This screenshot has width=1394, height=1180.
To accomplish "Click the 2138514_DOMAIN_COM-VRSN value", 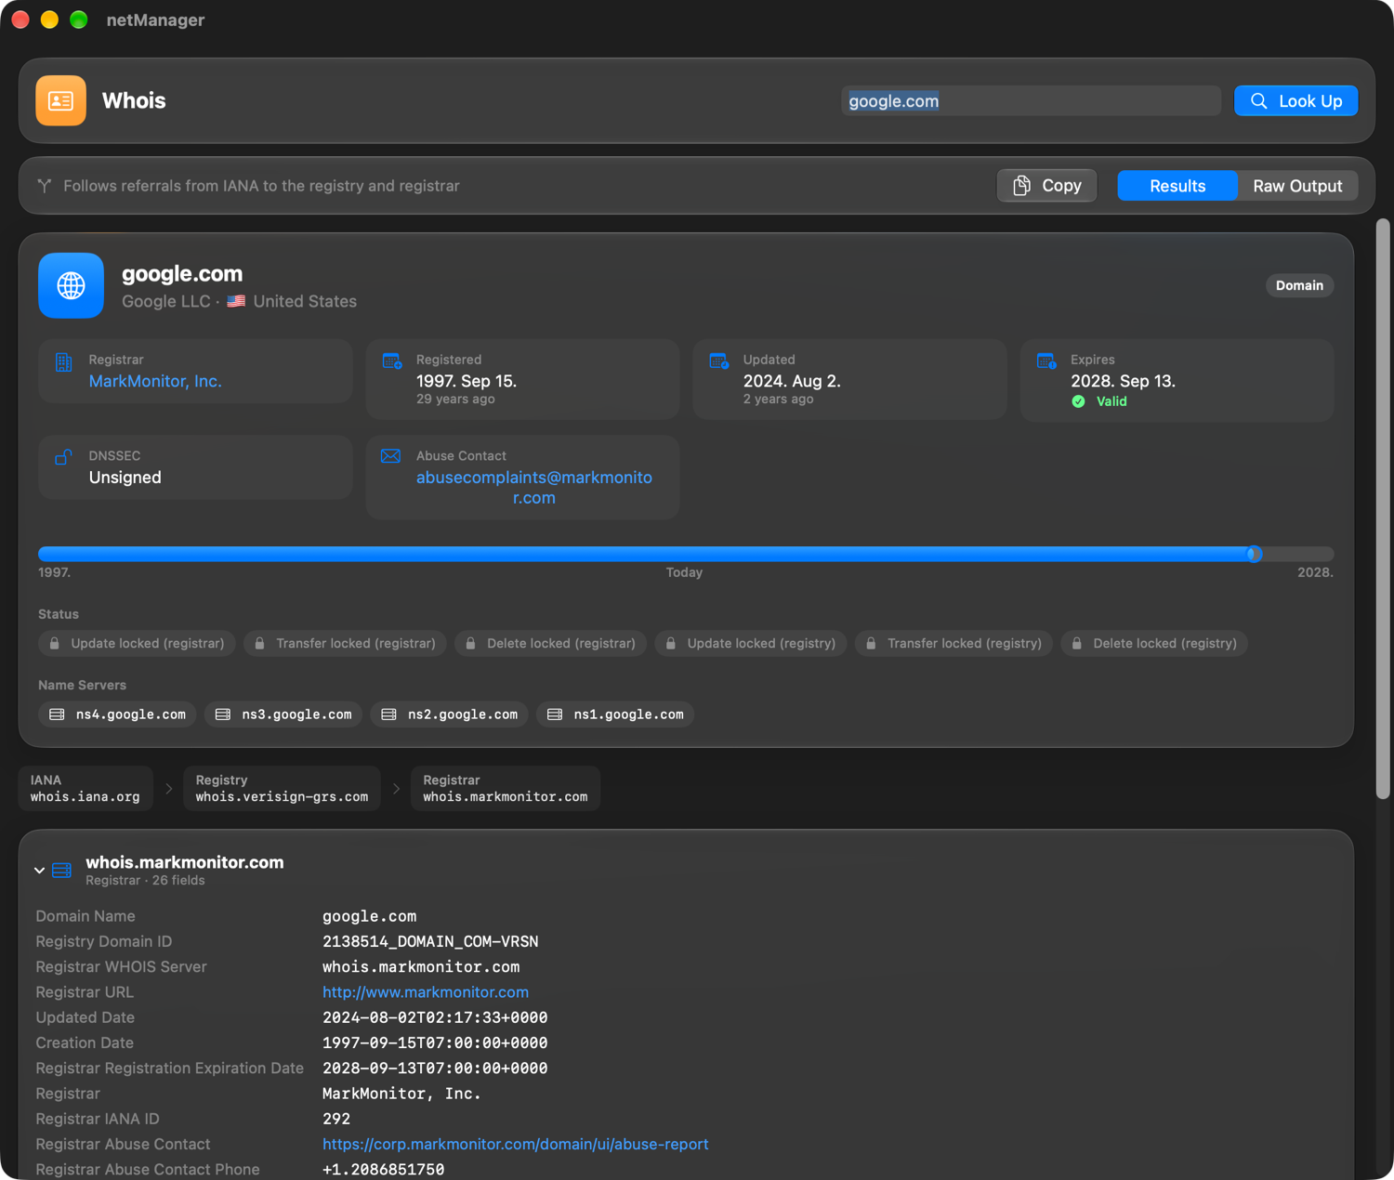I will tap(430, 941).
